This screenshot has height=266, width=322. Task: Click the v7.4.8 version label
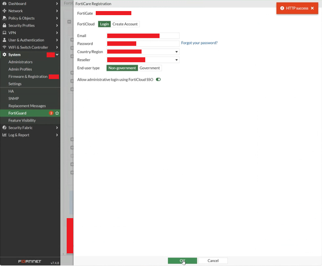[x=55, y=263]
